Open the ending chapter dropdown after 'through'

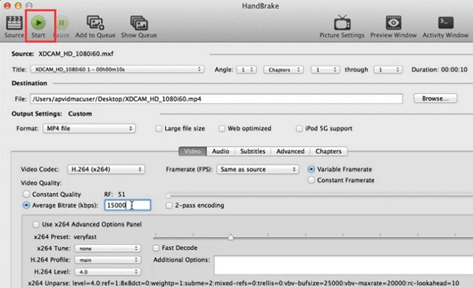point(388,70)
